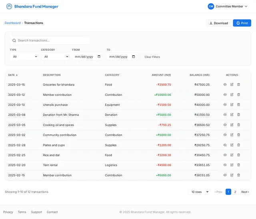Go to the Prev page
The image size is (256, 219).
coord(218,192)
